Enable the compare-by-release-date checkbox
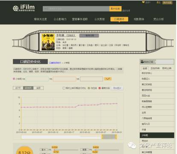177x154 pixels. (64, 88)
